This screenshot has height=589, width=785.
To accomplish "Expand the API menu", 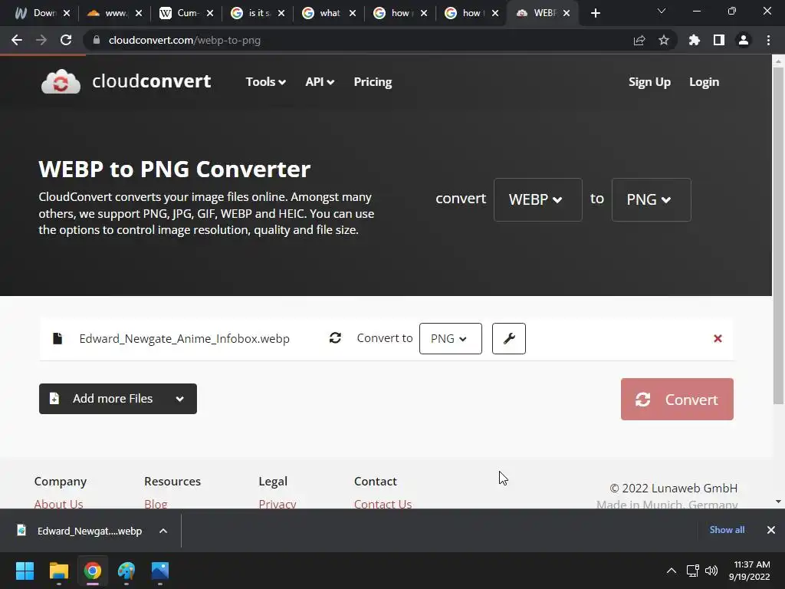I will point(320,81).
